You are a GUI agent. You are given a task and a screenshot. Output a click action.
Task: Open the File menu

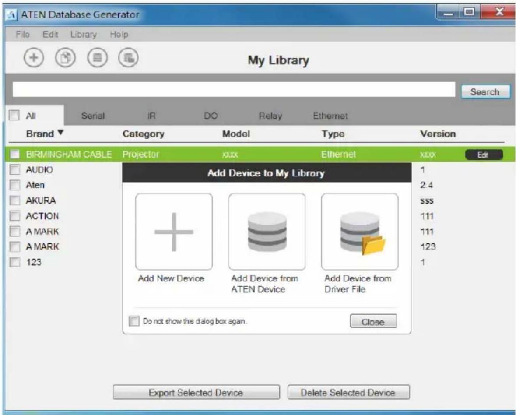(22, 34)
